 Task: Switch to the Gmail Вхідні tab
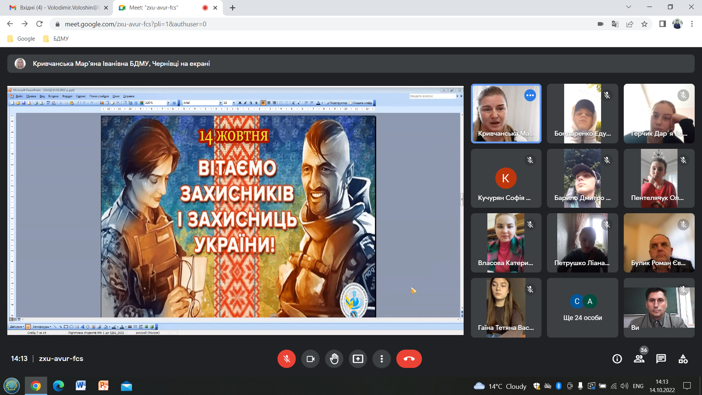click(x=57, y=8)
